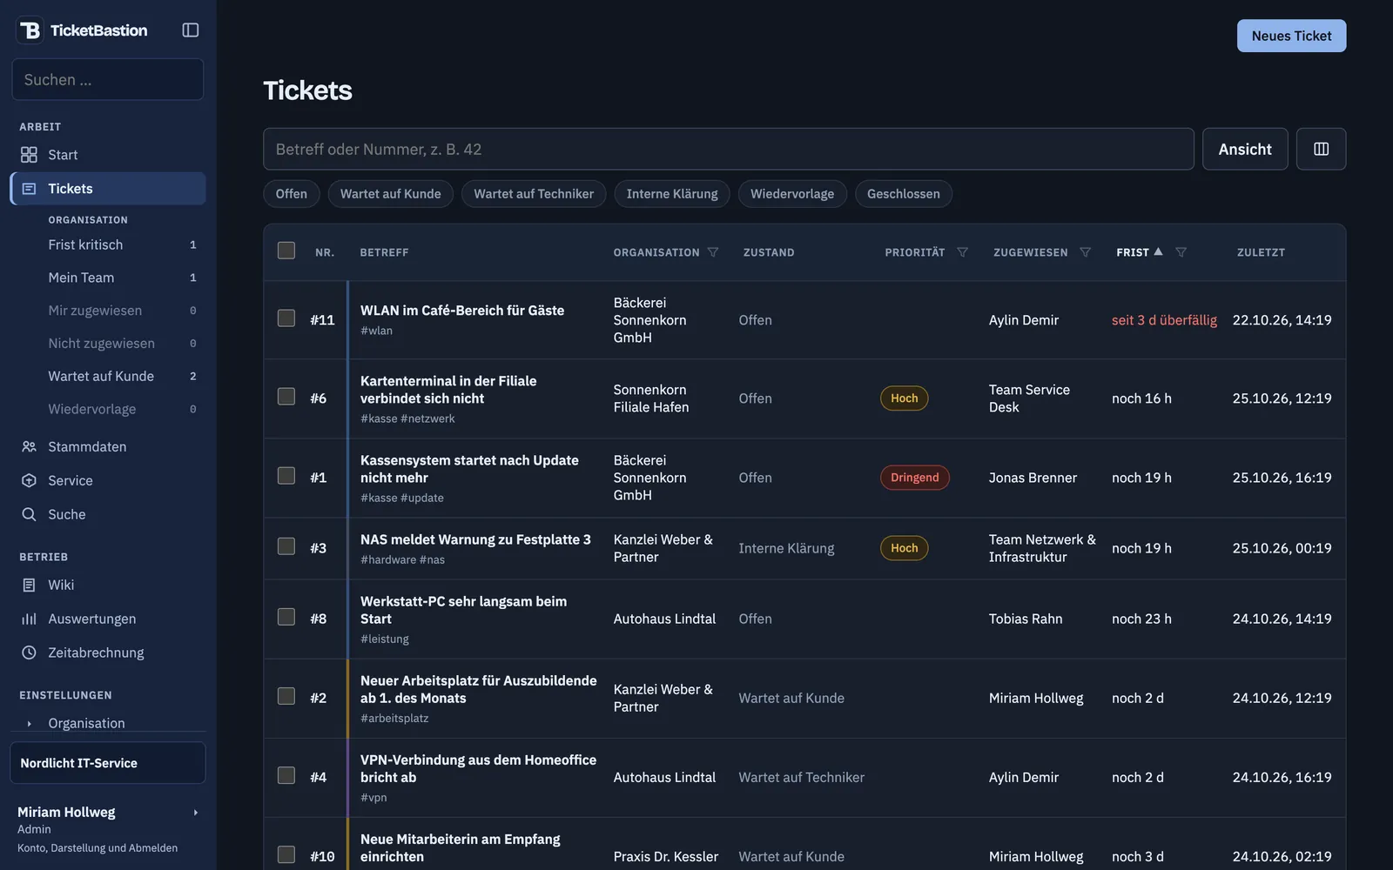Viewport: 1393px width, 870px height.
Task: Collapse sidebar with panel toggle icon
Action: (x=191, y=30)
